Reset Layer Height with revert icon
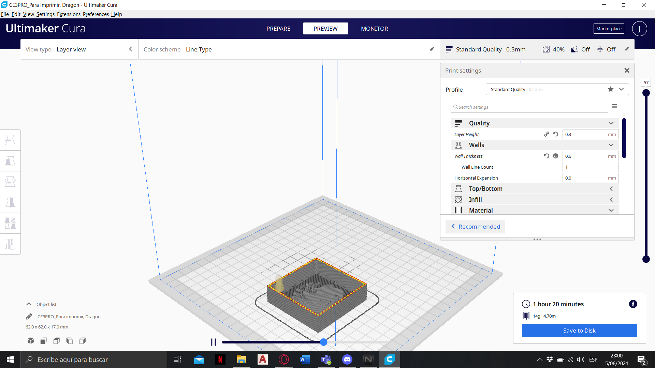 (x=555, y=134)
